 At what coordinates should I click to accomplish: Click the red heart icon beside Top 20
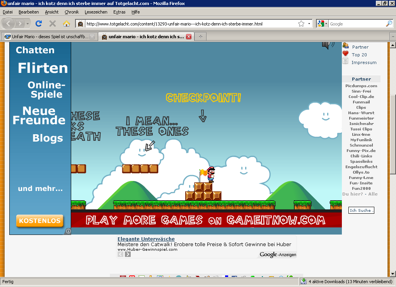[345, 53]
